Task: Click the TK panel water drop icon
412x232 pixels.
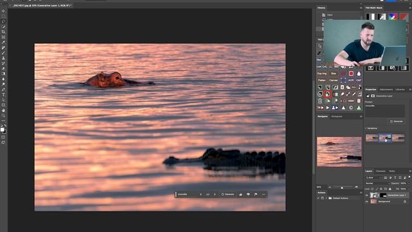Action: 359,73
